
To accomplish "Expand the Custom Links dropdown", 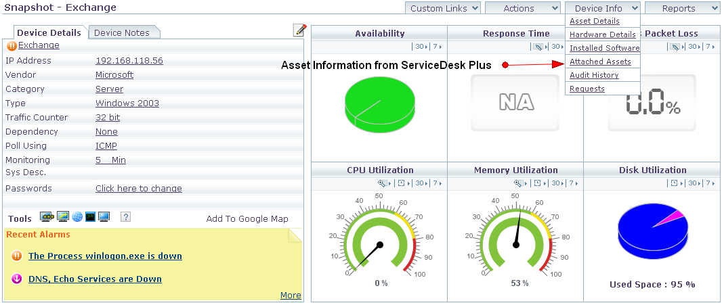I will [444, 8].
